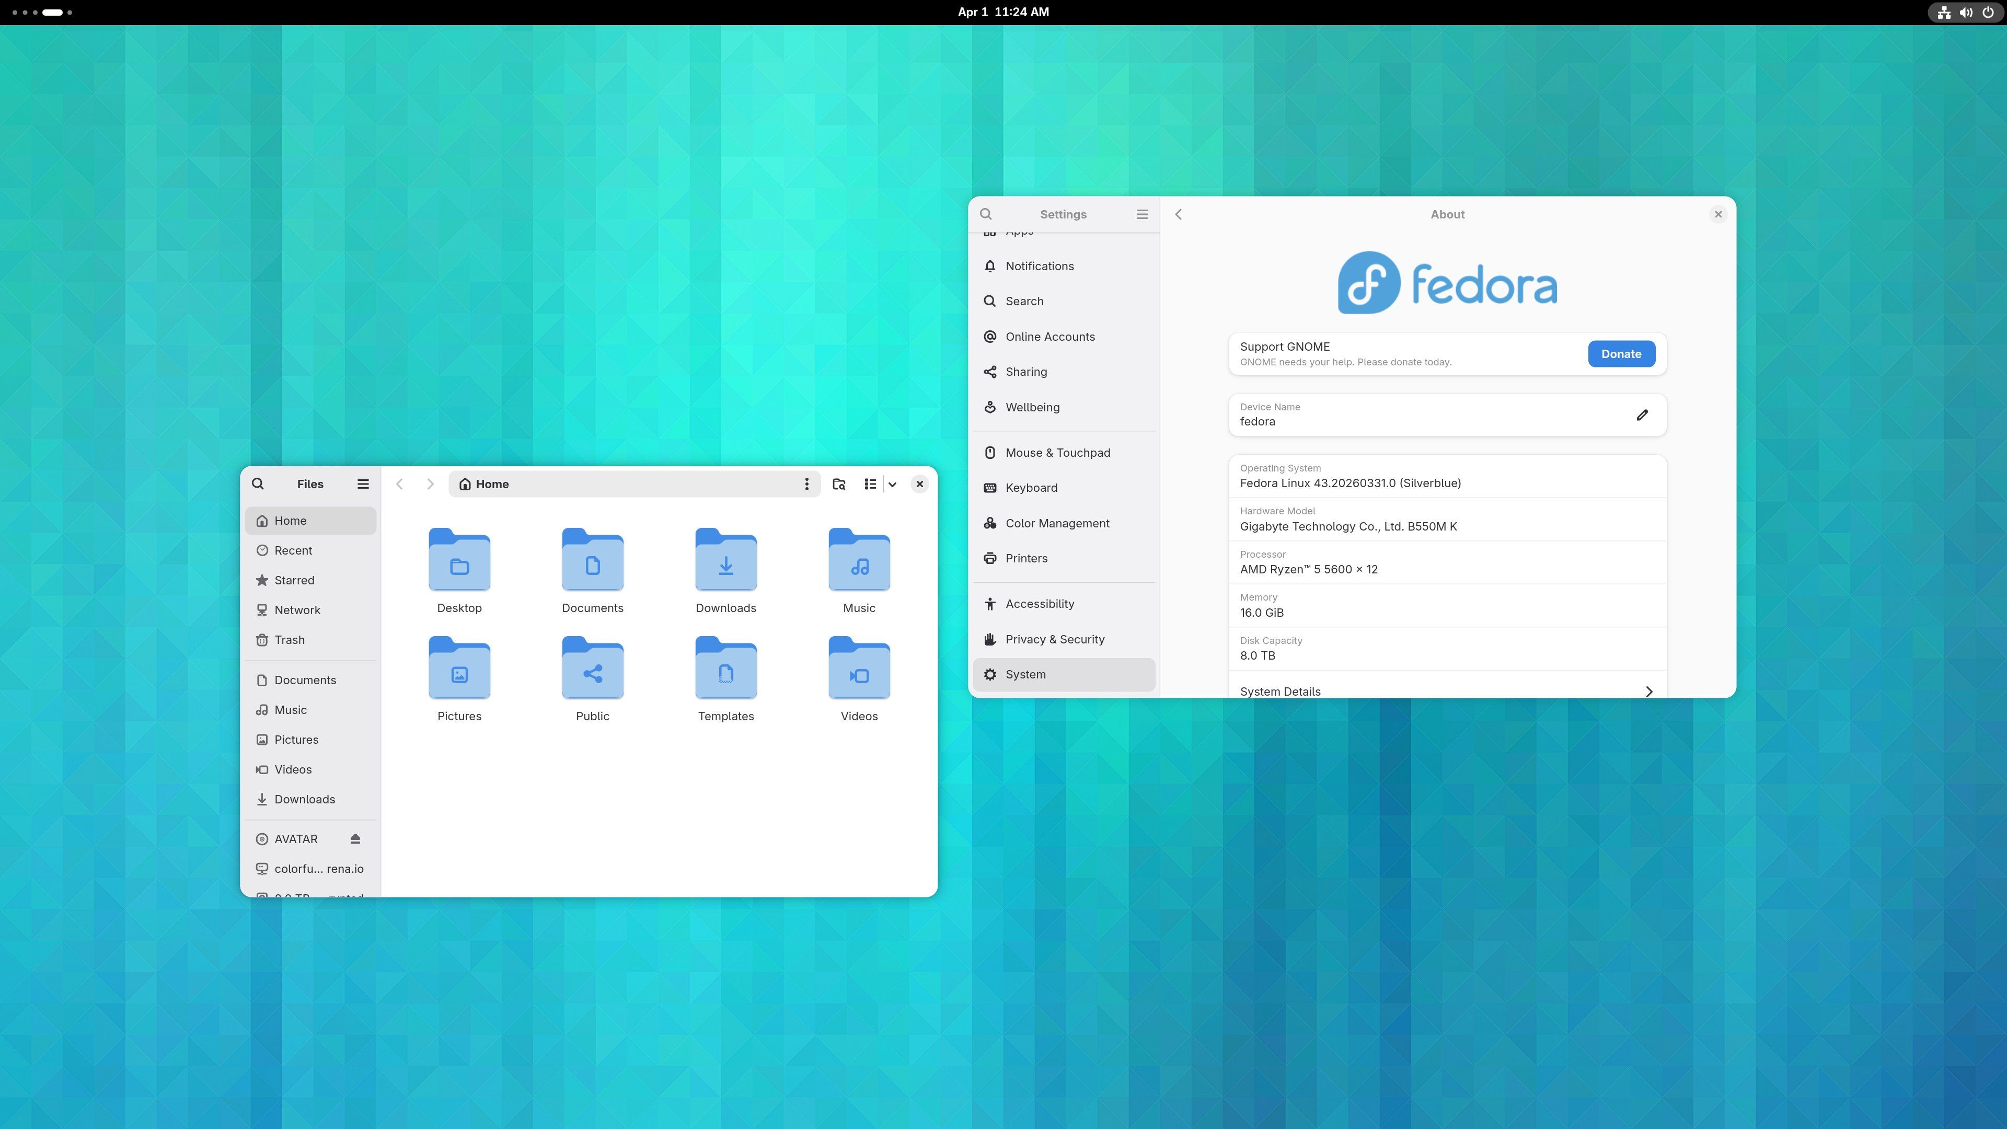
Task: Open Activities workspace indicator
Action: click(x=42, y=13)
